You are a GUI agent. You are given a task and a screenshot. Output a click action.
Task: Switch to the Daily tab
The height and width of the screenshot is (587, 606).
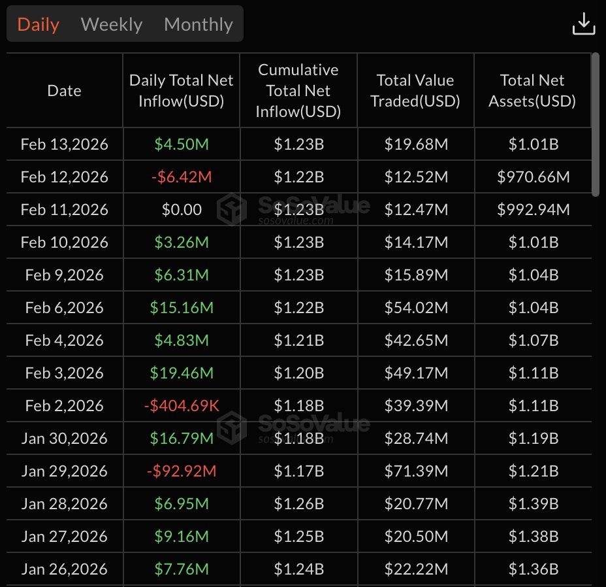38,24
